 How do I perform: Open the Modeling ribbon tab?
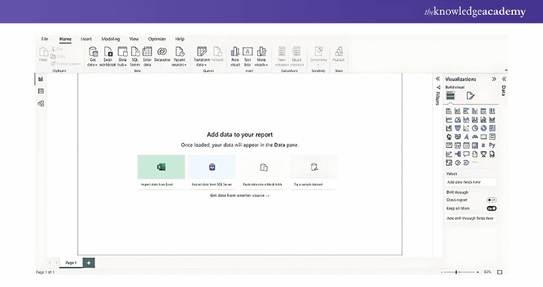tap(111, 39)
